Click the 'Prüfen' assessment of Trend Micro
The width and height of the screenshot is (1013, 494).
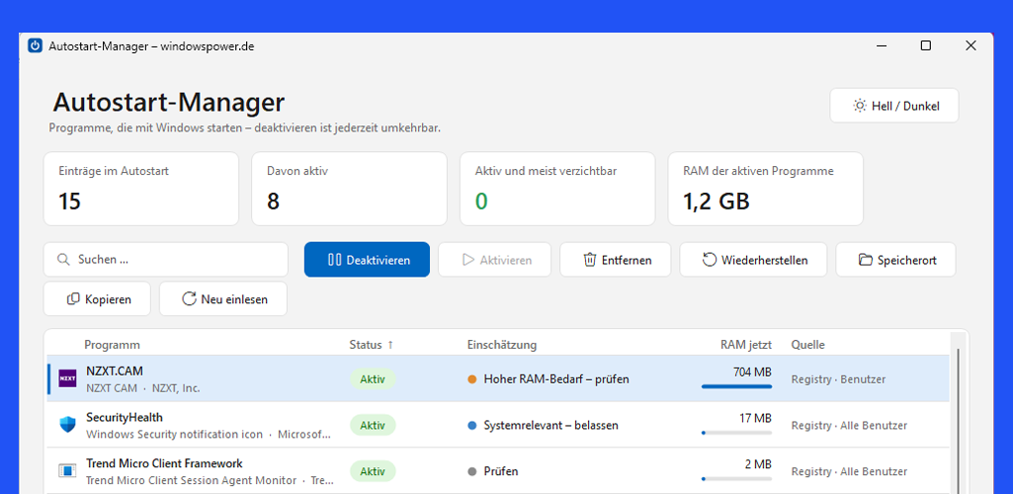click(x=501, y=471)
